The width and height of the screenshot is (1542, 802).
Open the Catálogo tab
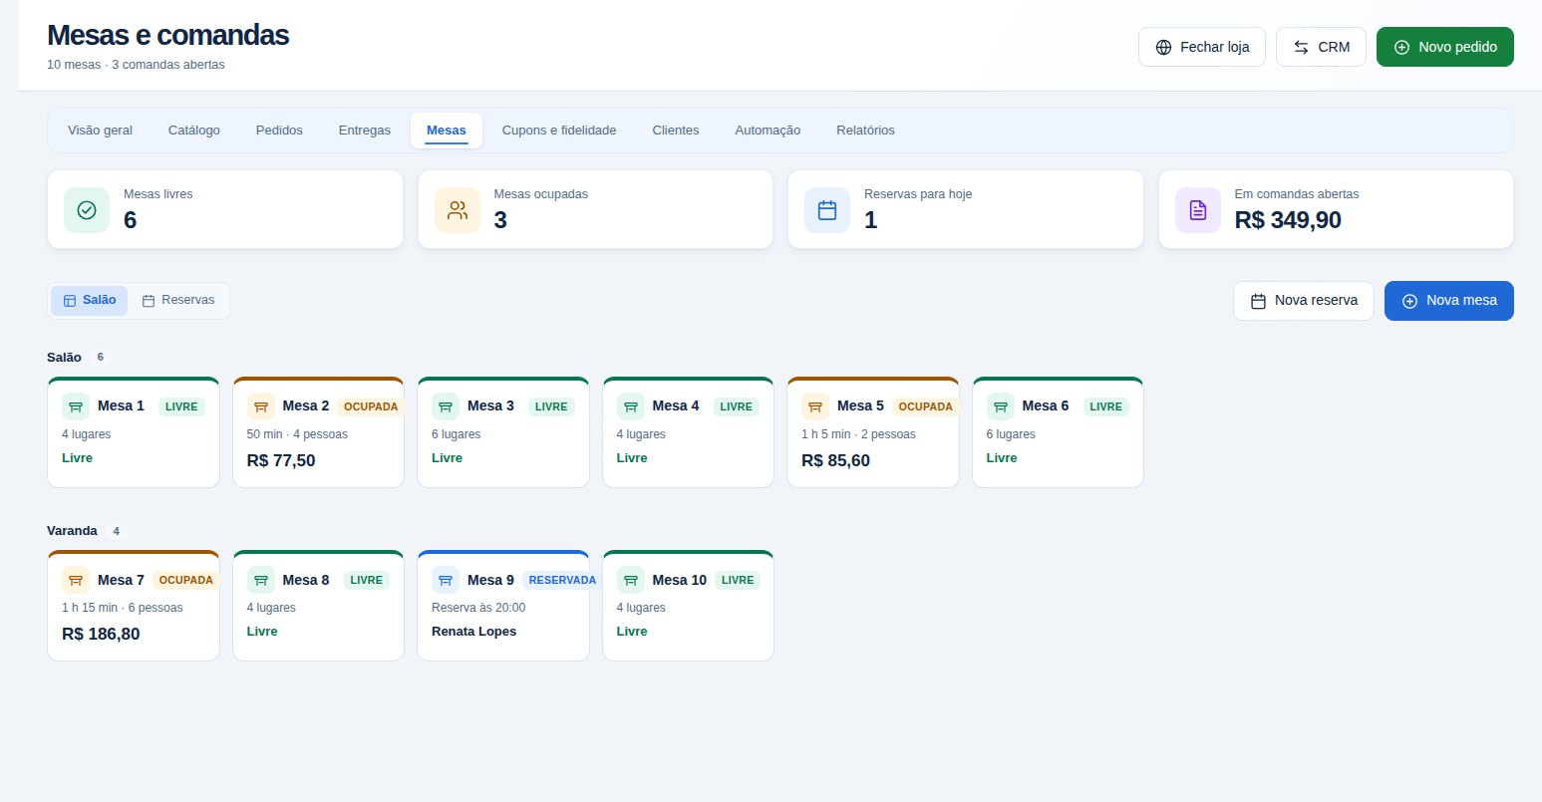(194, 131)
